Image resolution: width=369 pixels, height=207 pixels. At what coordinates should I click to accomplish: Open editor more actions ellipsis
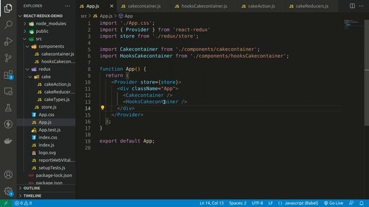(362, 6)
